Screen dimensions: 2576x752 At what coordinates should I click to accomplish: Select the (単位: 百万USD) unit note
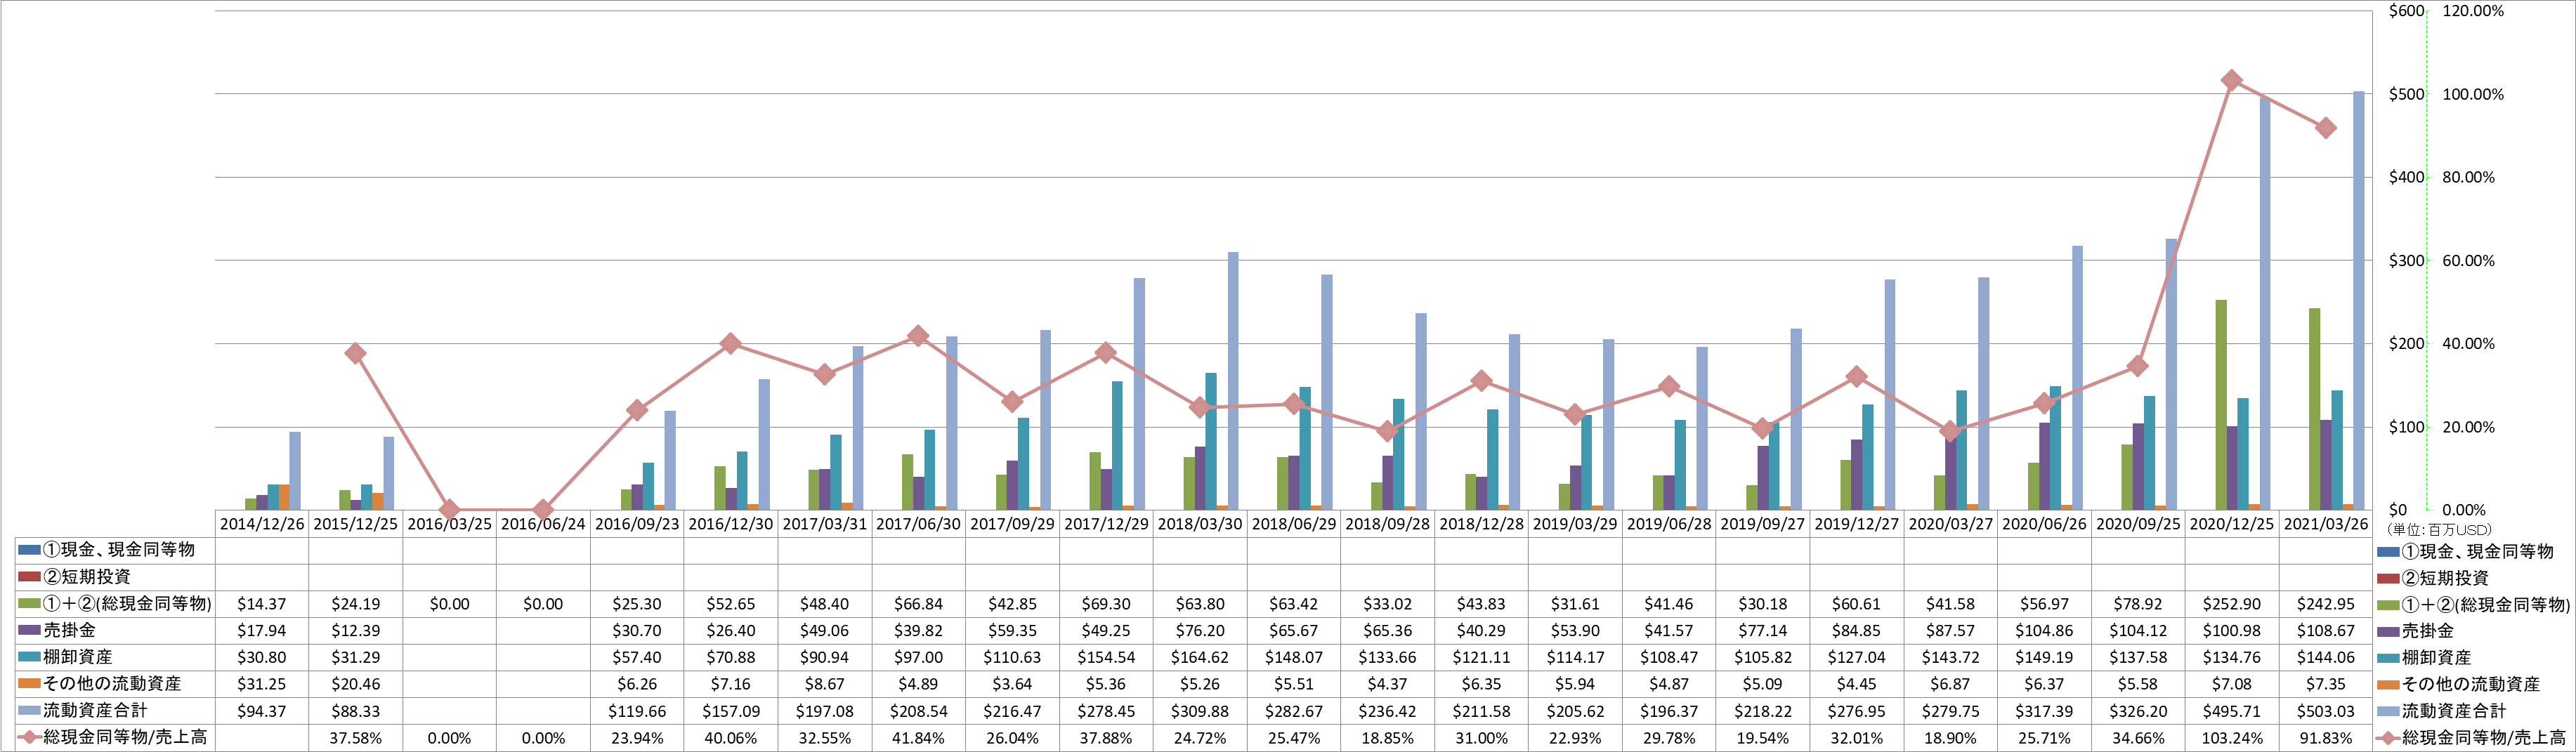click(x=2439, y=530)
